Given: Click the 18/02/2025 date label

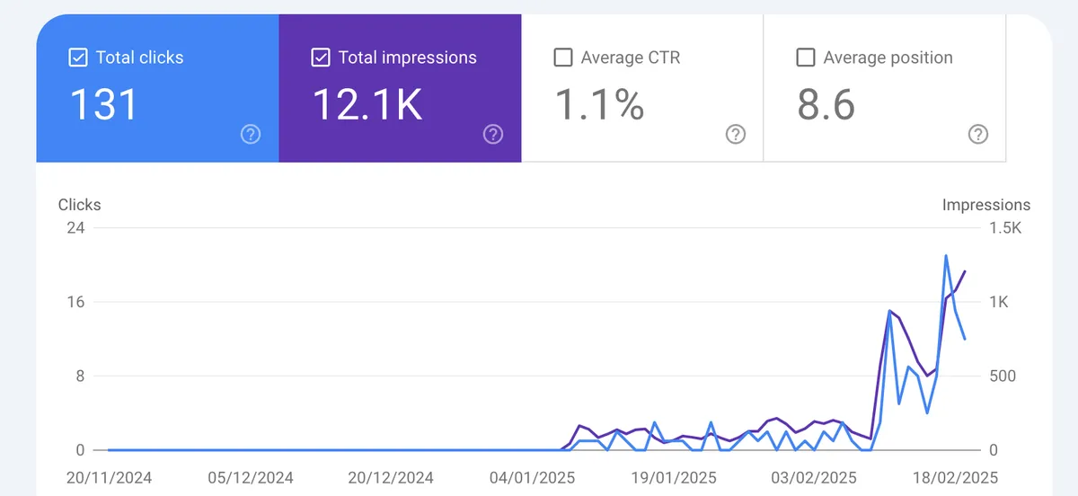Looking at the screenshot, I should point(954,477).
